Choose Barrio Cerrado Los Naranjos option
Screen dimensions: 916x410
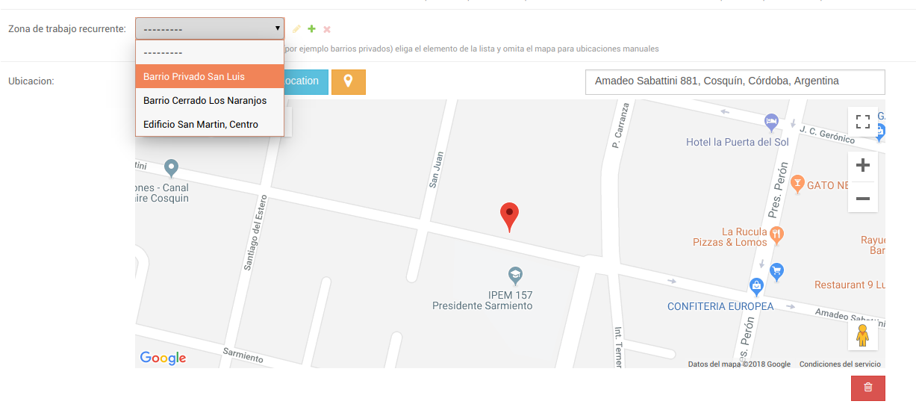point(210,100)
